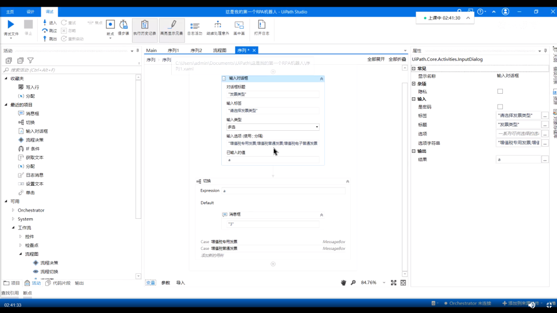This screenshot has width=557, height=313.
Task: Expand the Orchestrator activities node
Action: click(13, 211)
